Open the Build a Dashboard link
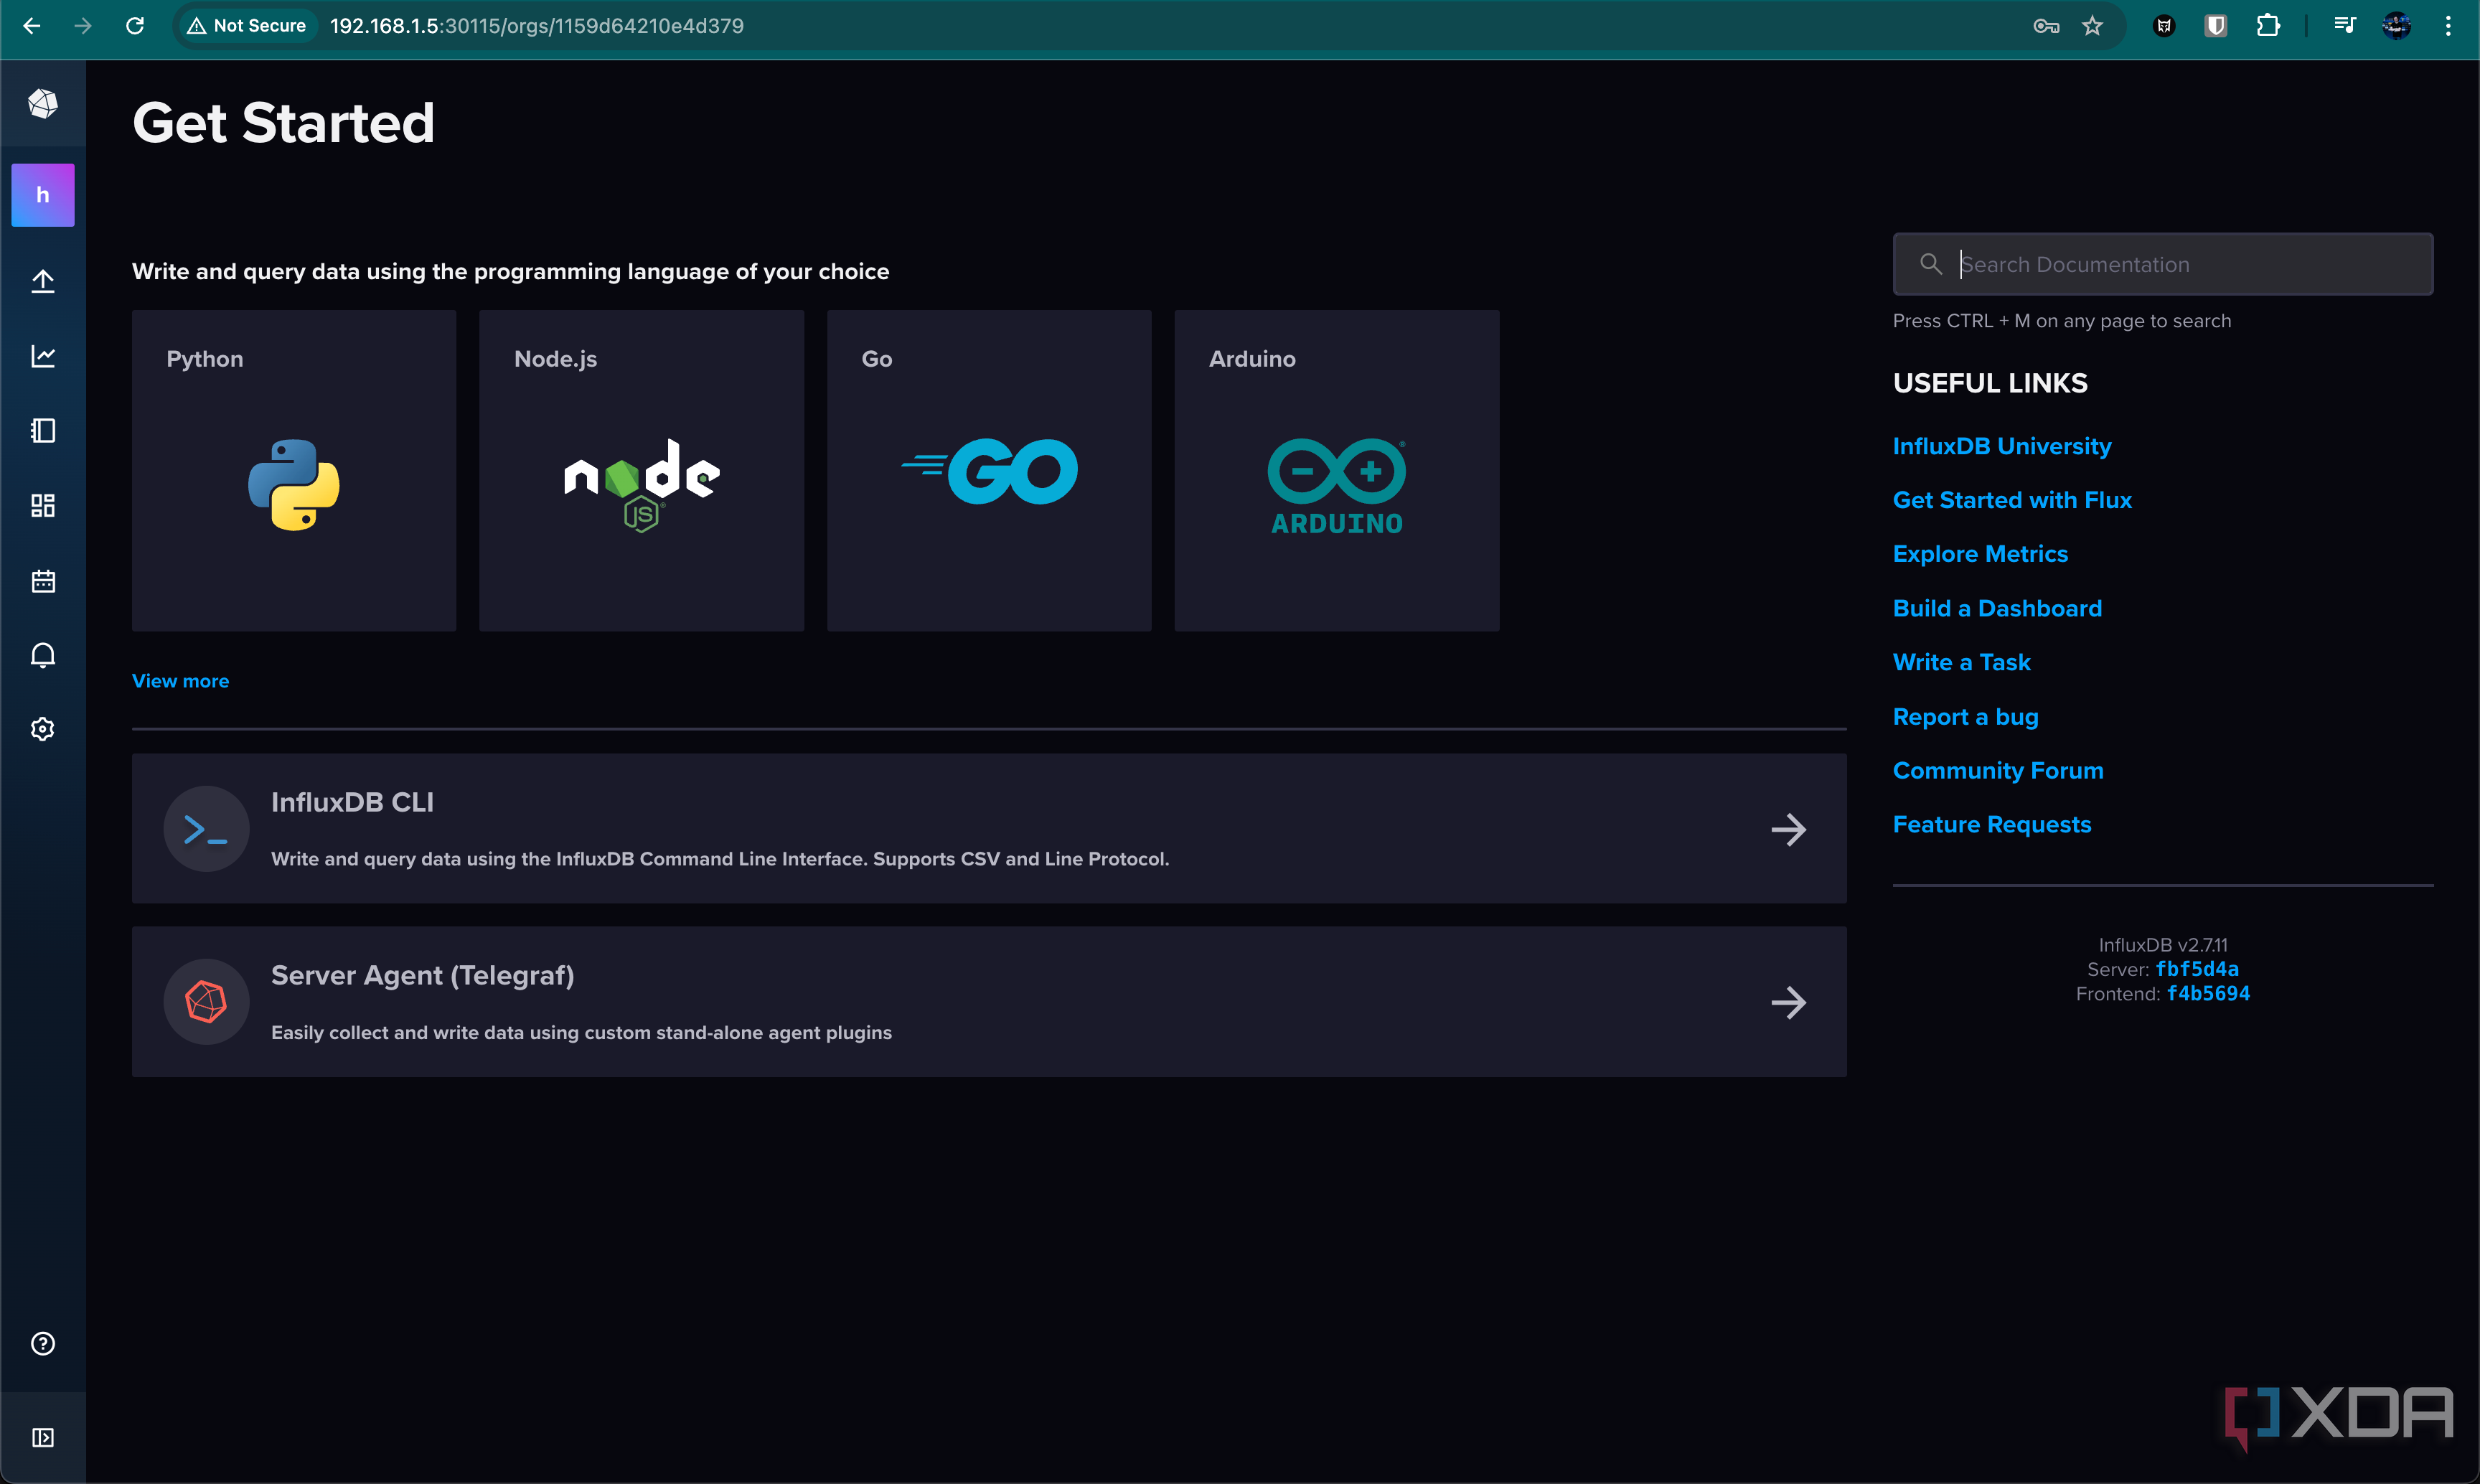The height and width of the screenshot is (1484, 2480). (x=1997, y=608)
